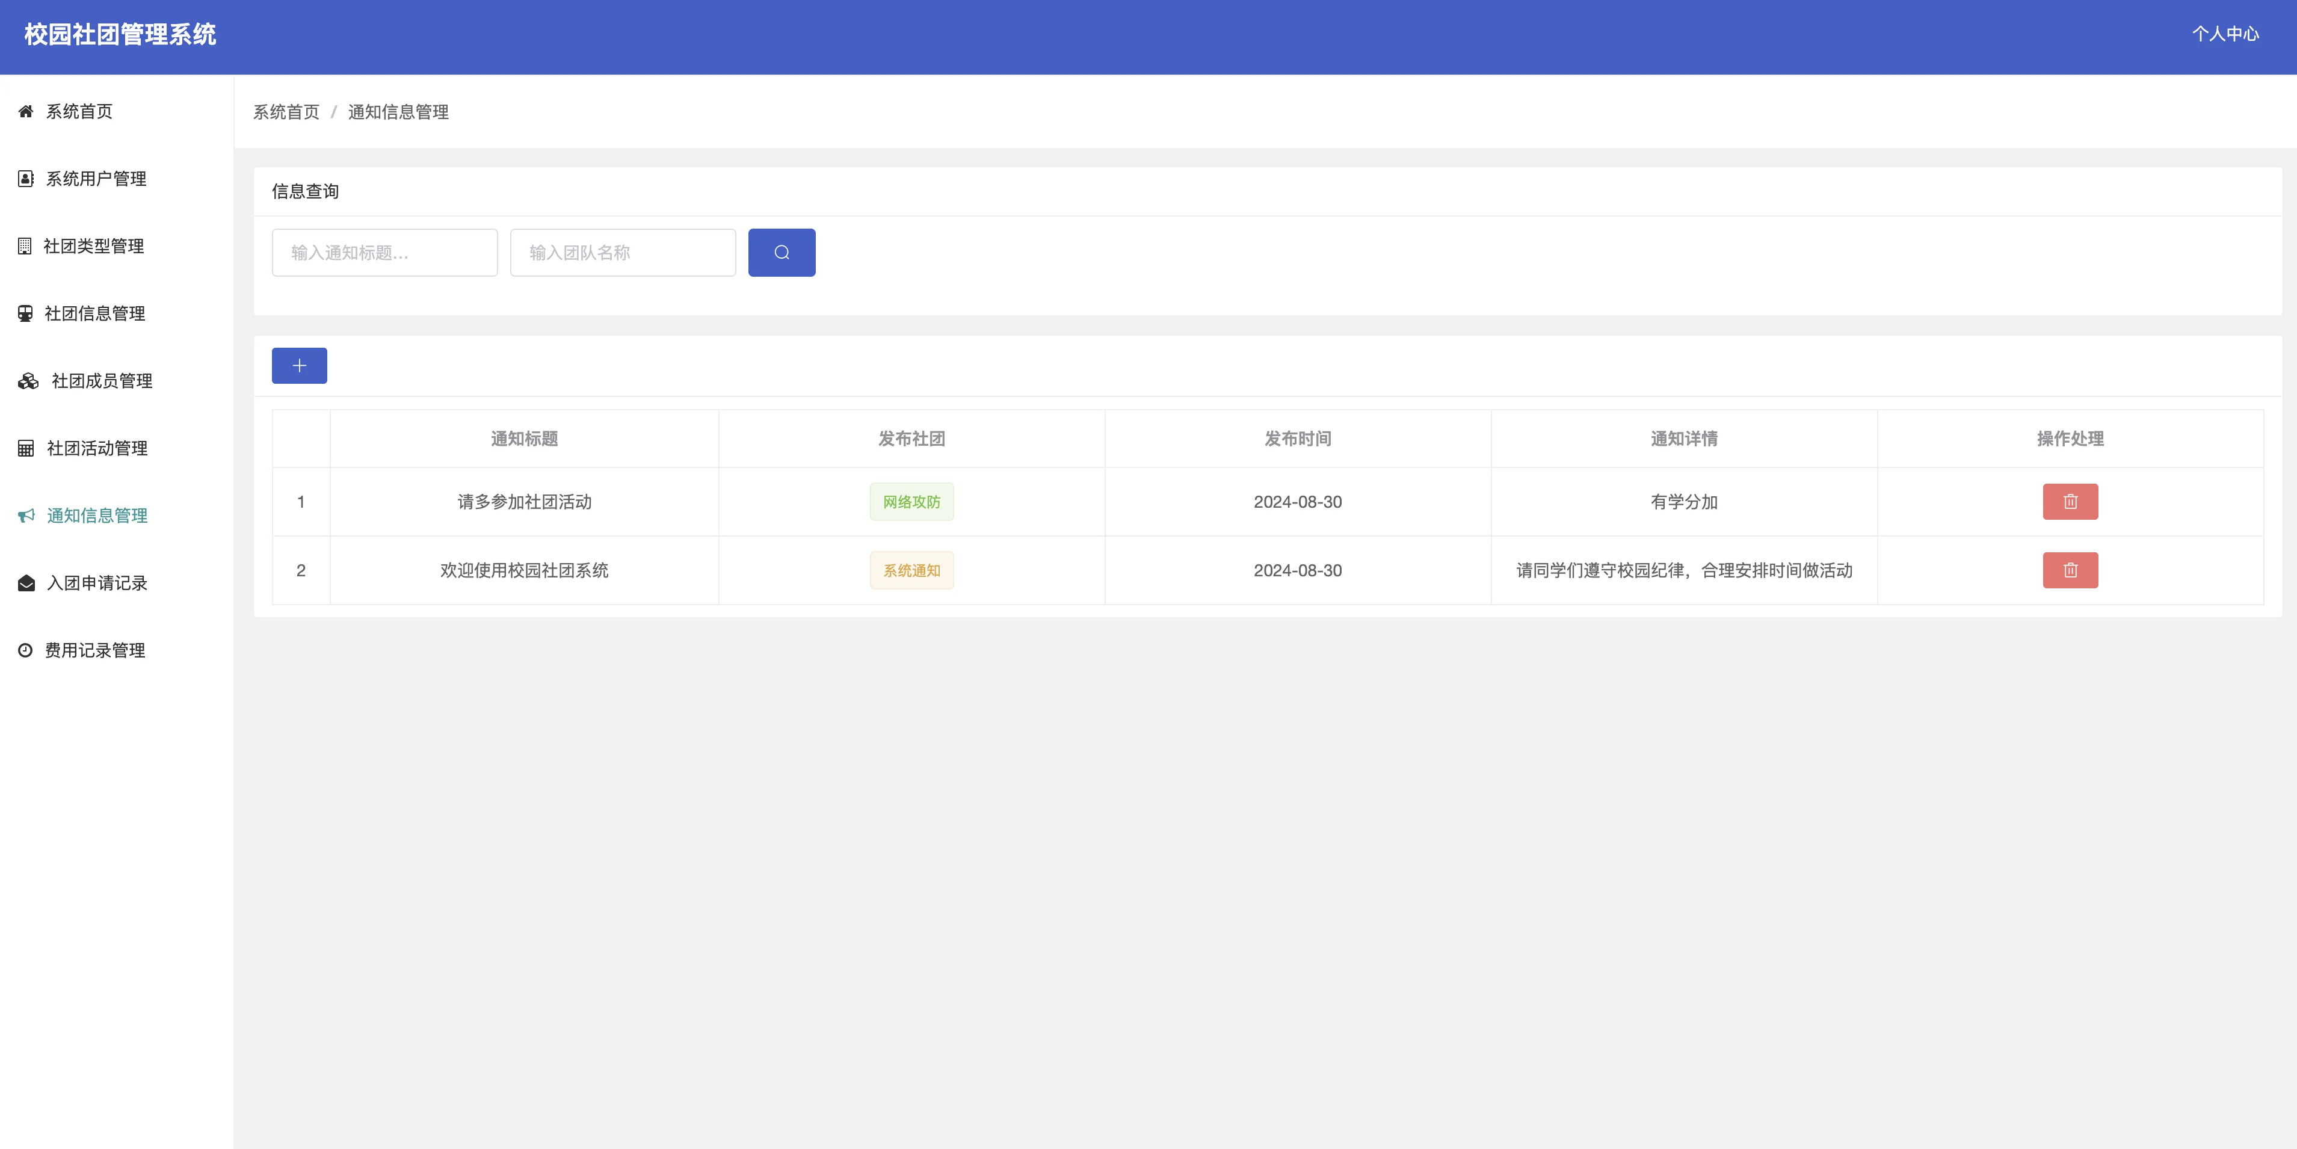
Task: Click the green 网络攻防 tag
Action: coord(911,502)
